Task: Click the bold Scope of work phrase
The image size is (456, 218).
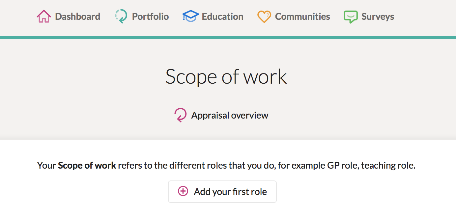Action: point(87,165)
